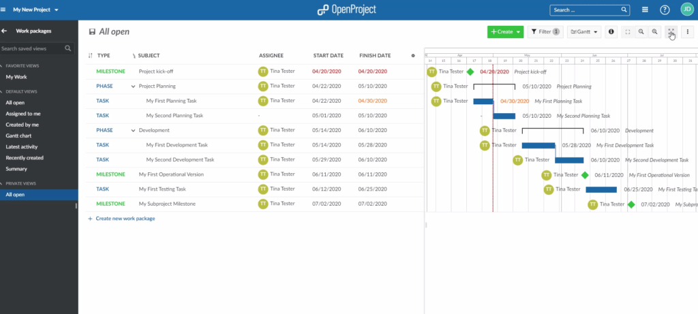Open the My Work view
Screen dimensions: 698x314
(x=16, y=77)
